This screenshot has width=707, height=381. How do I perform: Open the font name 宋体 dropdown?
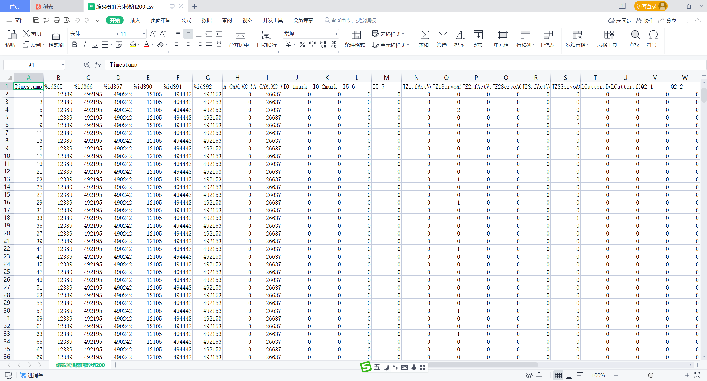[117, 34]
